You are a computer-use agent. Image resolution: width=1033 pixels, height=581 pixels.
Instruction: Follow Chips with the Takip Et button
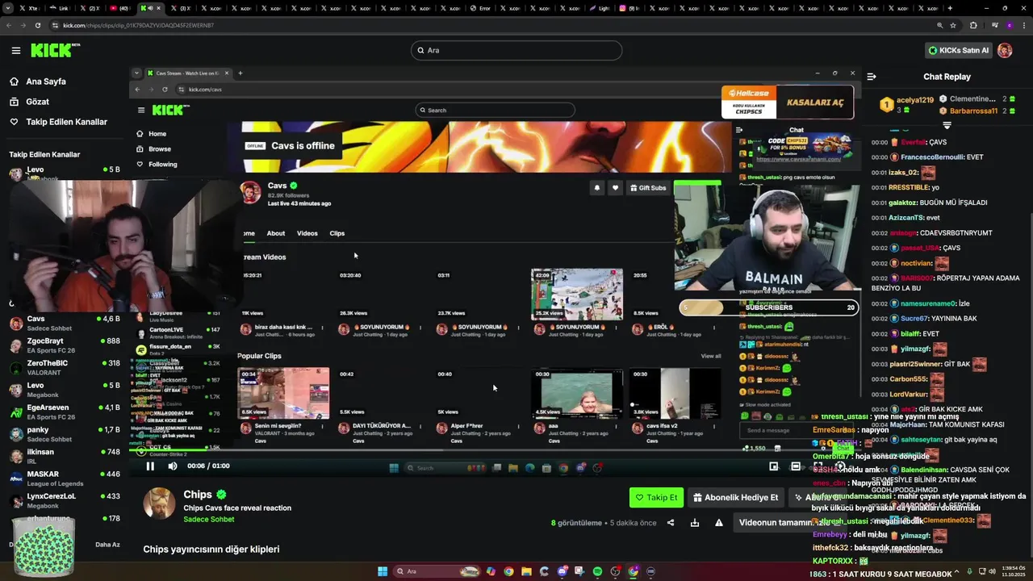[656, 498]
